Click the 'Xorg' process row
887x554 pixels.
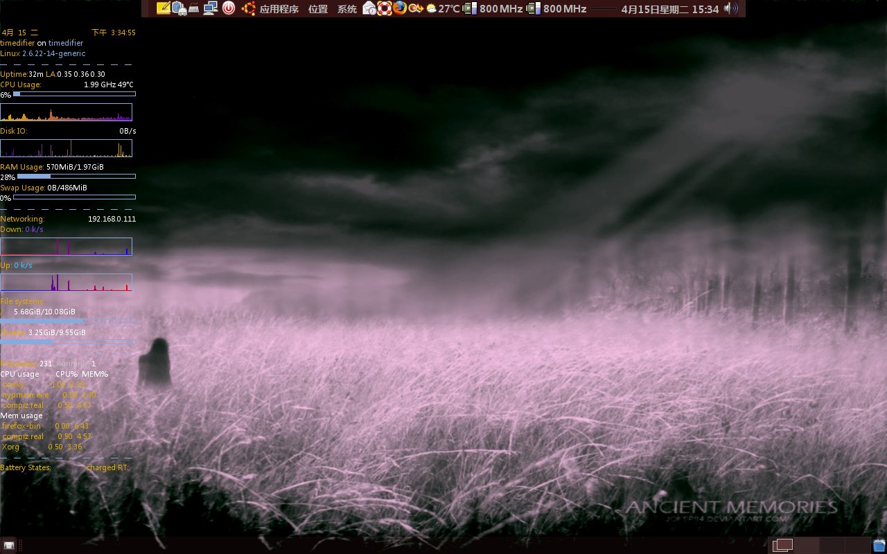[42, 447]
